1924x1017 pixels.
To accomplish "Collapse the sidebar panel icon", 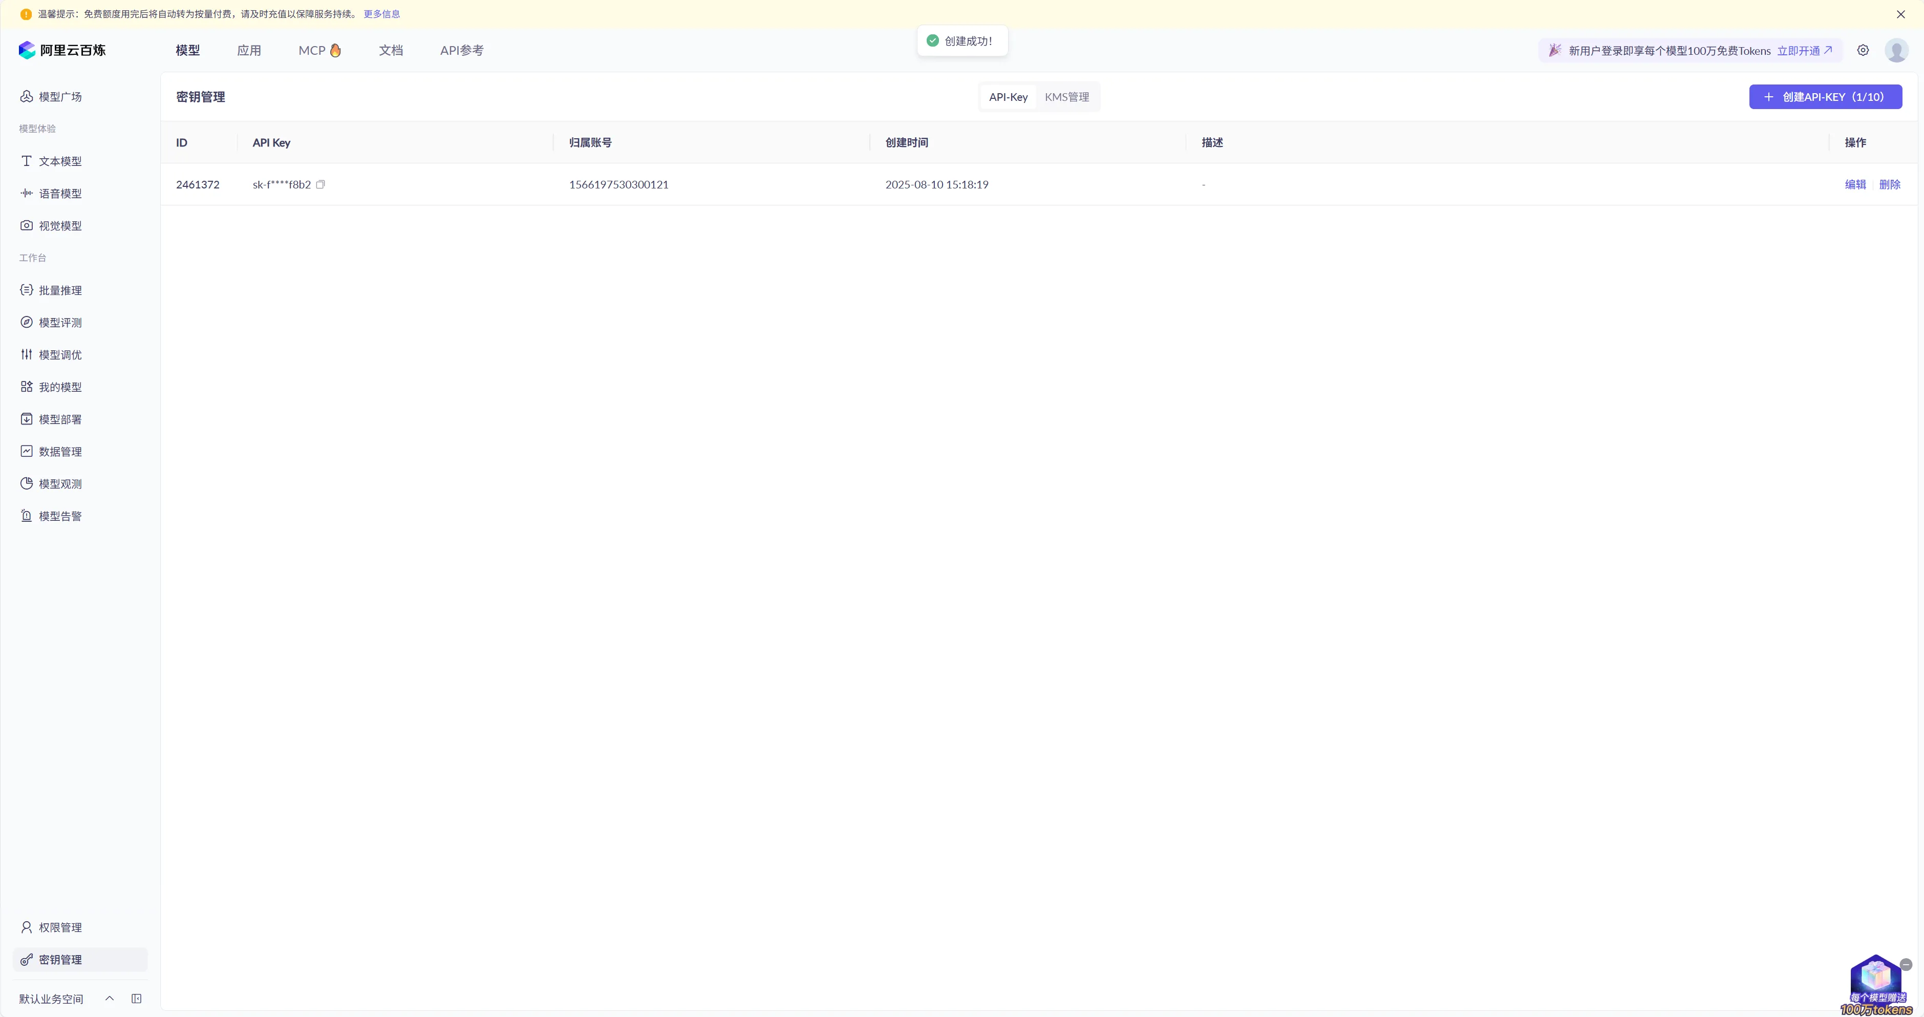I will 137,999.
